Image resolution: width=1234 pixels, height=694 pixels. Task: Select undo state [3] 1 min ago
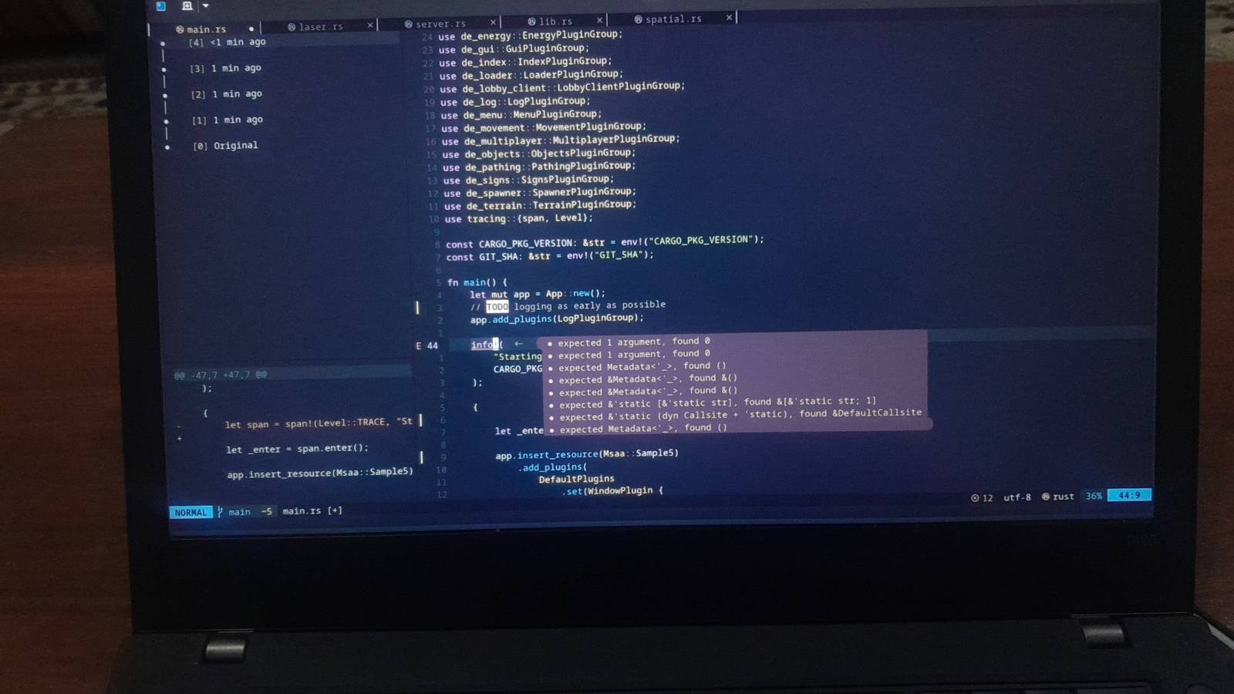pos(225,68)
